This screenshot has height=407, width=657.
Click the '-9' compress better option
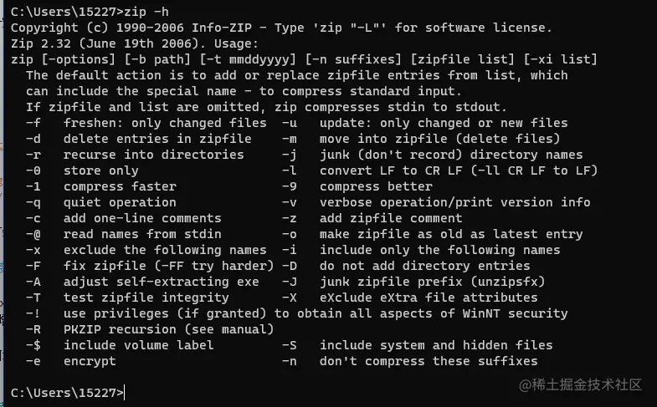[x=290, y=186]
